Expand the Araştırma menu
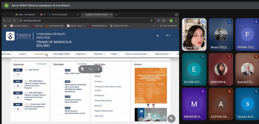The width and height of the screenshot is (259, 124). point(82,54)
